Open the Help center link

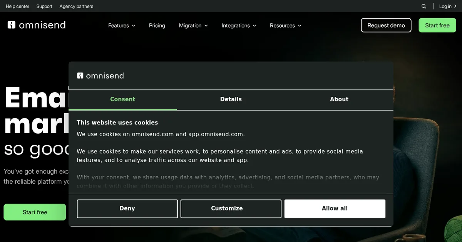[17, 6]
